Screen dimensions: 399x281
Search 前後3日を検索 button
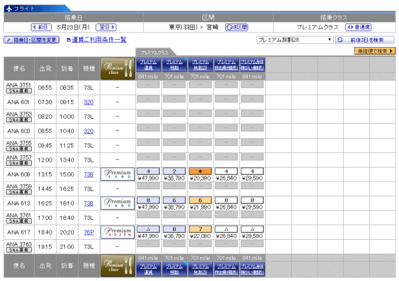(x=364, y=40)
